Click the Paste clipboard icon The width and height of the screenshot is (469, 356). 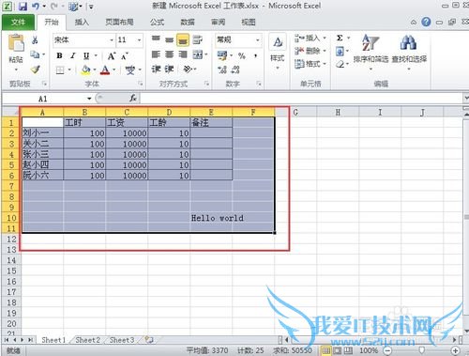tap(16, 43)
